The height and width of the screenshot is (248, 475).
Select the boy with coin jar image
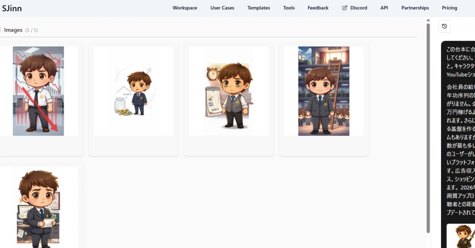pos(133,91)
